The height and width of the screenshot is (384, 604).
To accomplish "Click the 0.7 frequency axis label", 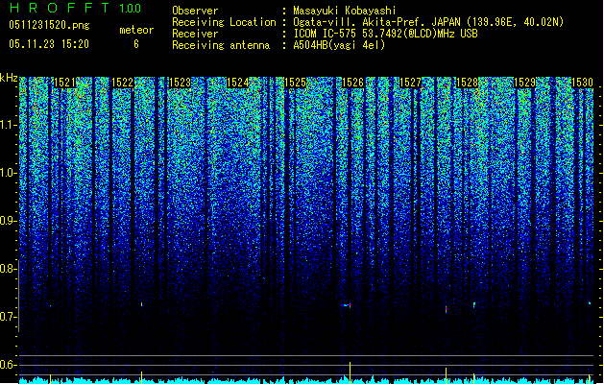I will click(9, 317).
